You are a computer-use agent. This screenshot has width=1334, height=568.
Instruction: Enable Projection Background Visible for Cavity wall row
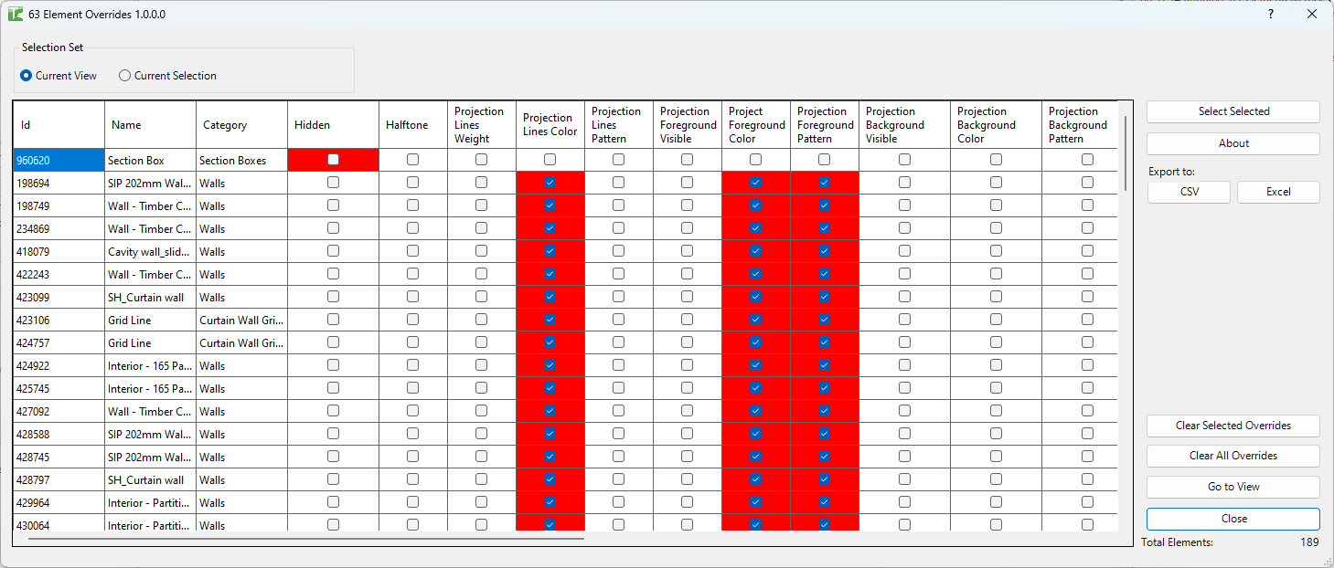click(x=904, y=251)
